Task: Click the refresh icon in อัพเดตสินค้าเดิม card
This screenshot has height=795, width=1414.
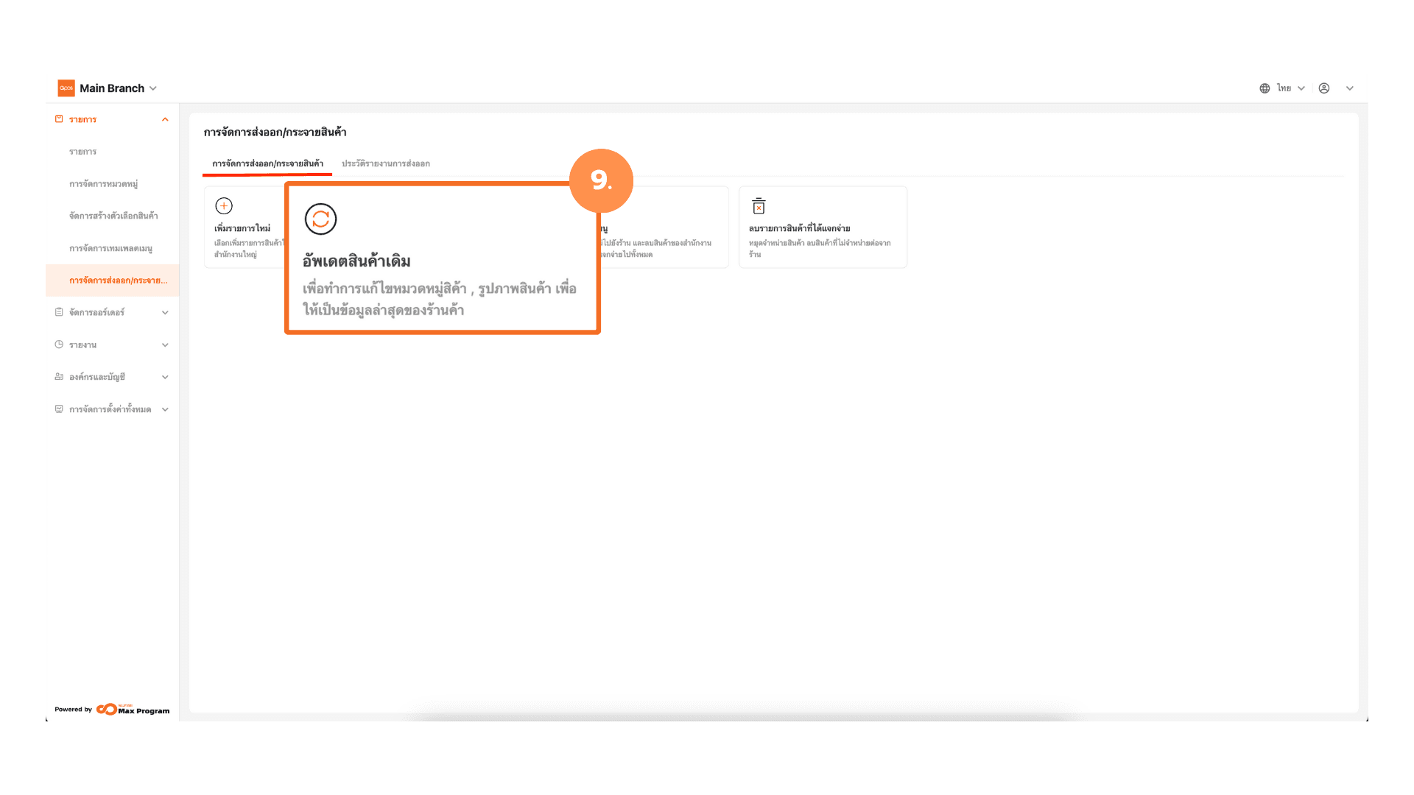Action: pos(320,219)
